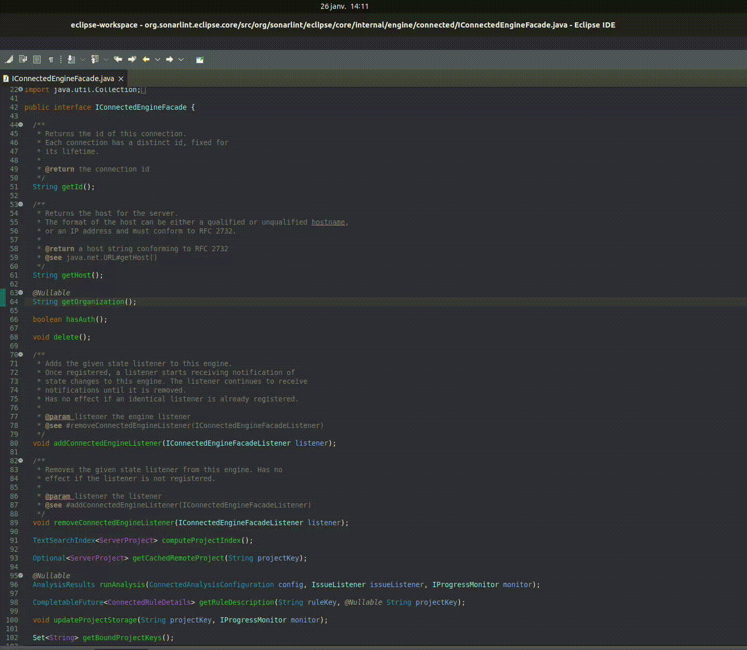Expand the collapsed imports at line 22

[20, 89]
